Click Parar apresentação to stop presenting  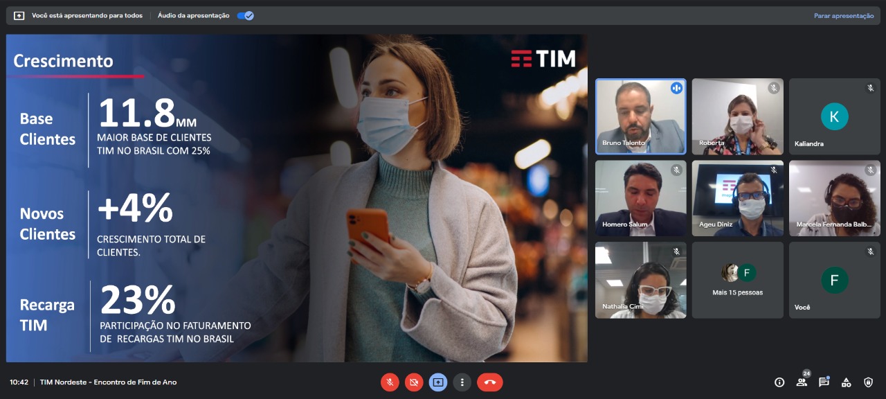[x=843, y=16]
